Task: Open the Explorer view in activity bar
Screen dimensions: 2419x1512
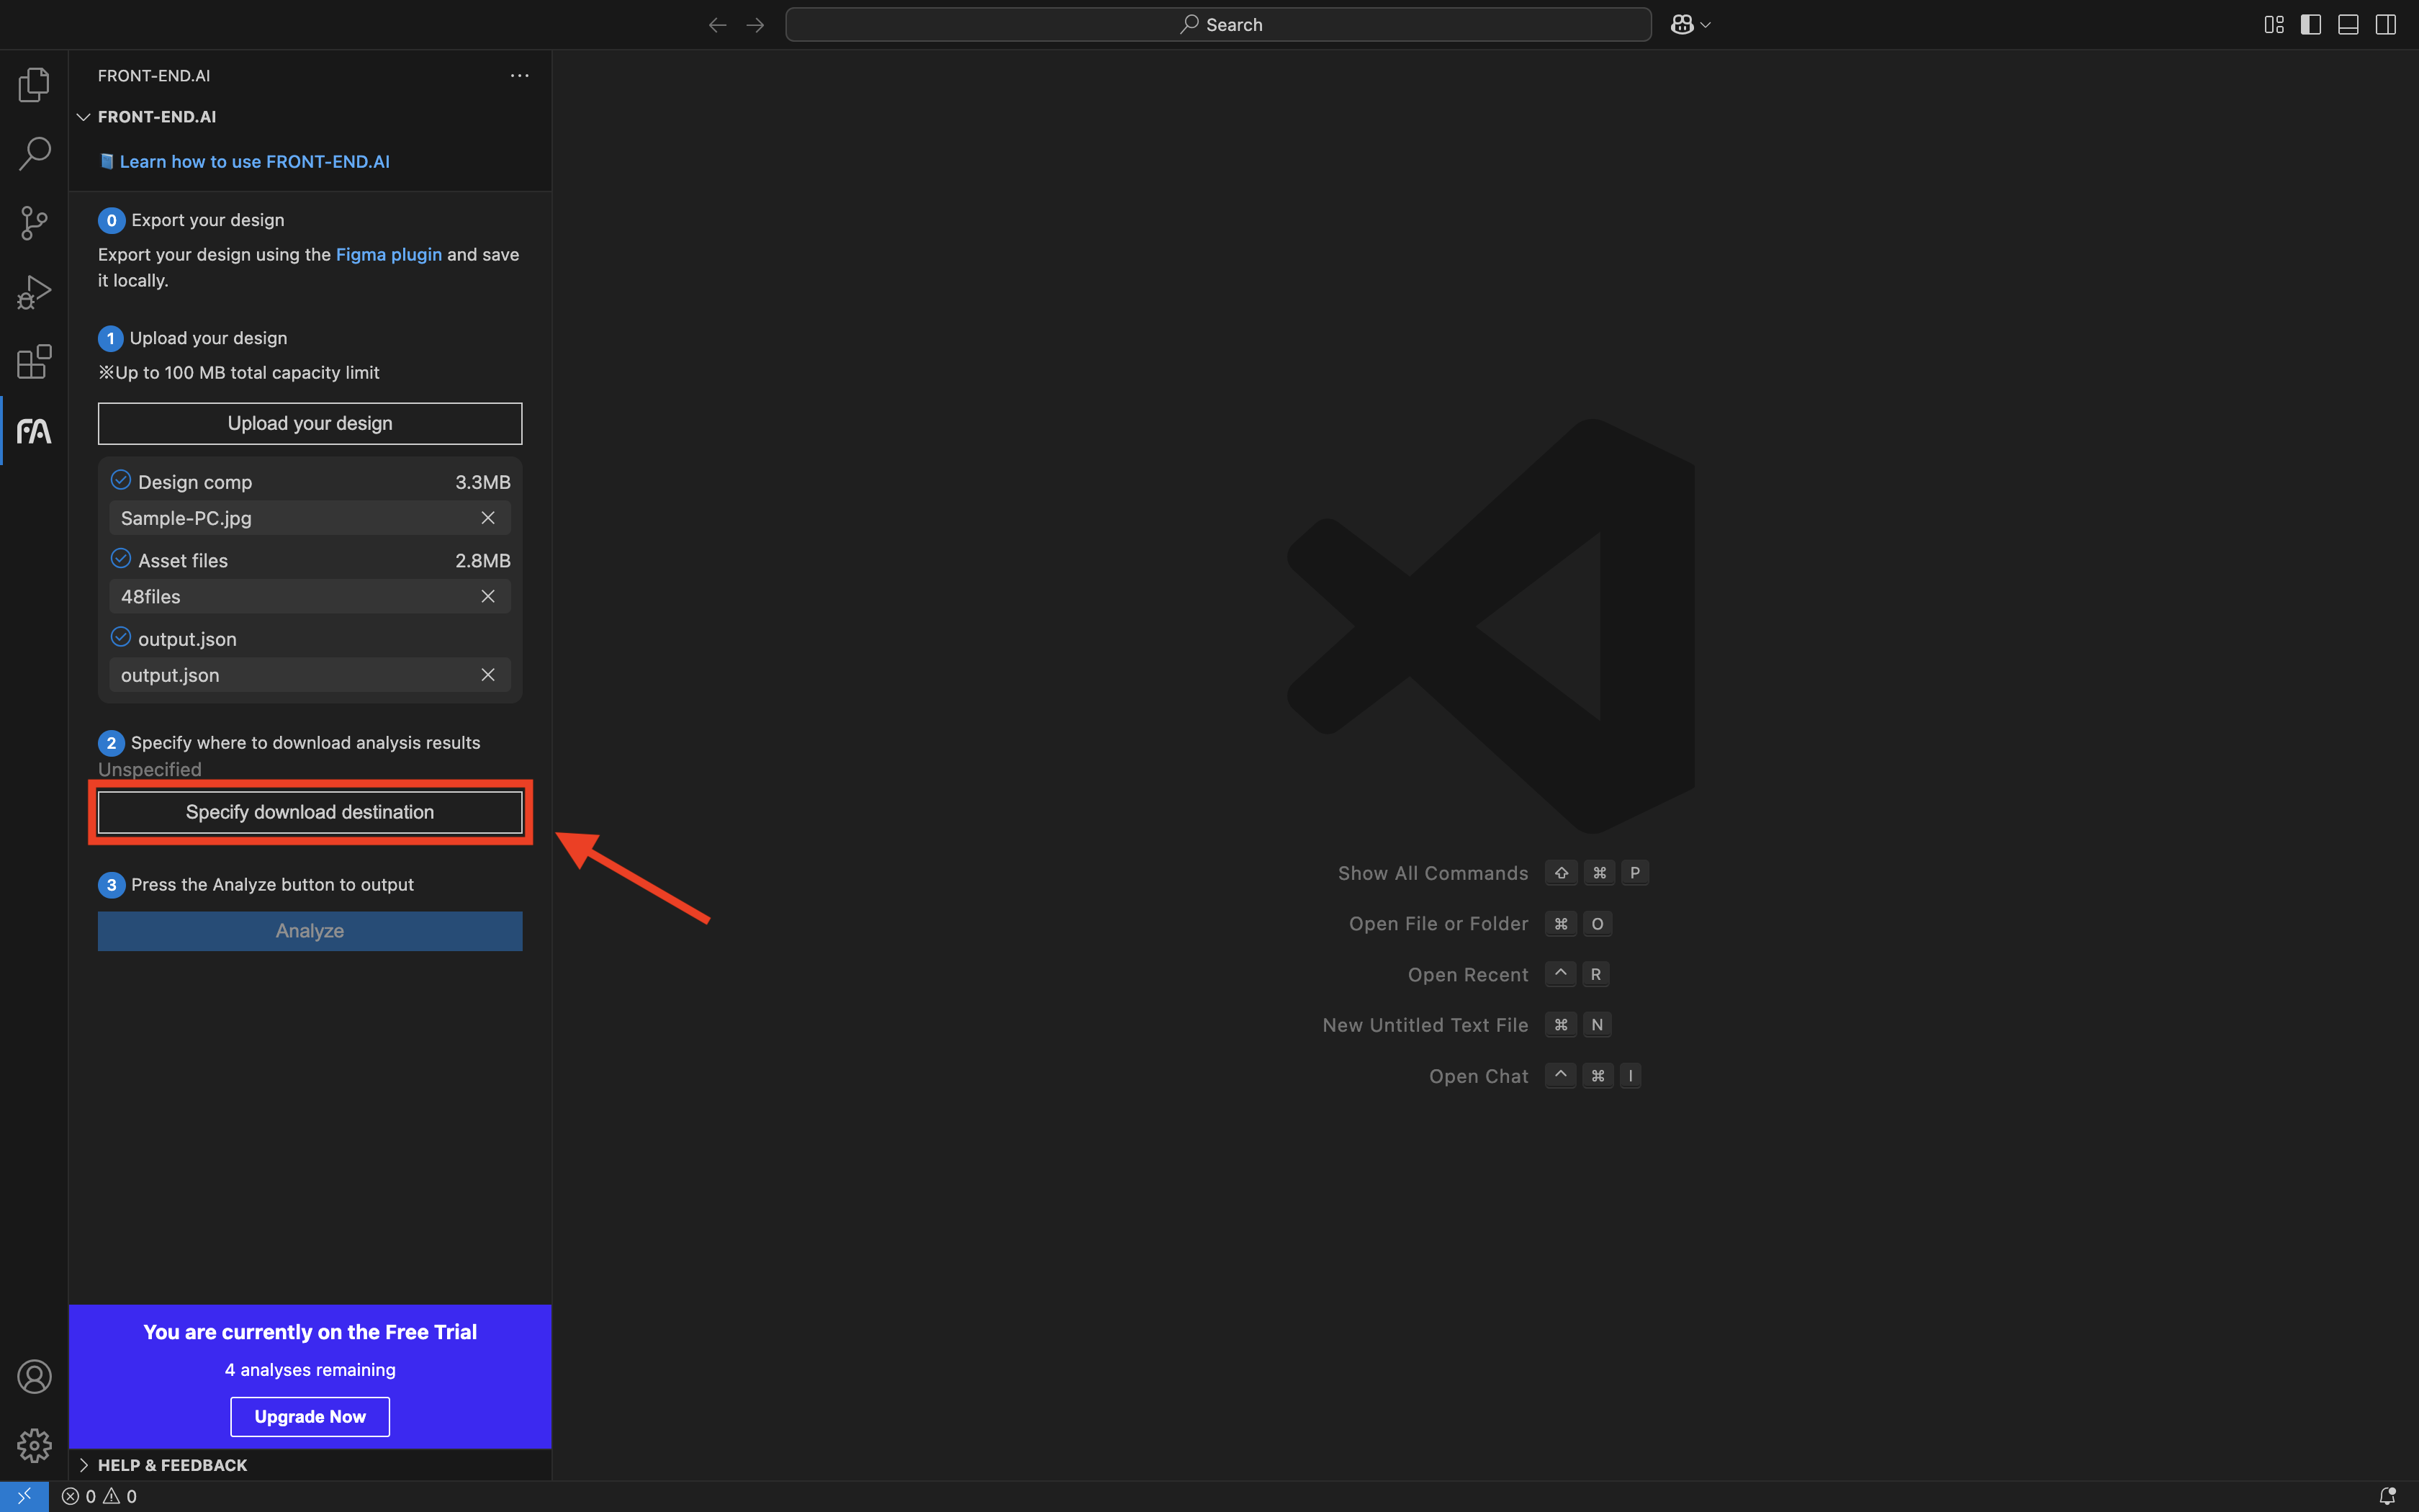Action: coord(34,85)
